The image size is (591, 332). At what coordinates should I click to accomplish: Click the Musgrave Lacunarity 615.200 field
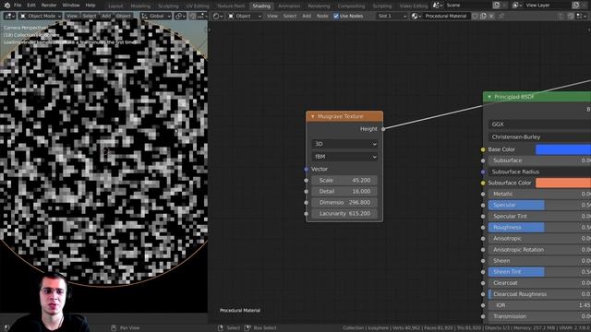[344, 213]
